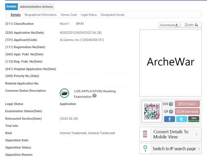Download the QR code
Image resolution: width=207 pixels, height=165 pixels.
(187, 112)
